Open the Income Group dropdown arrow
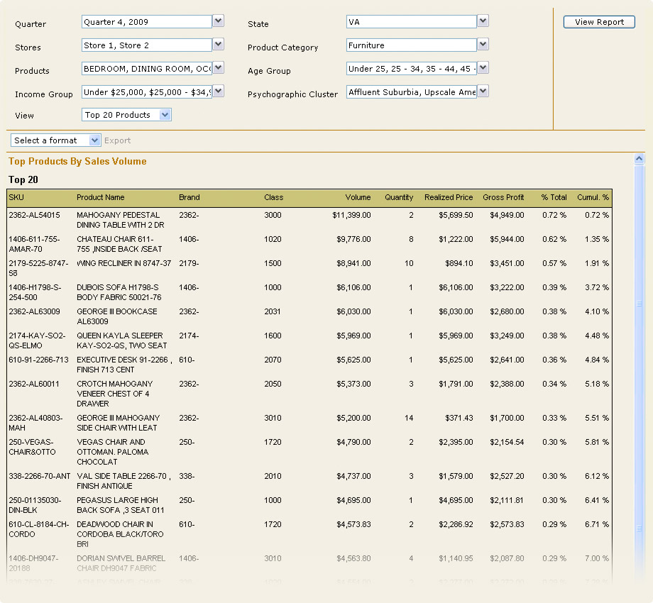Screen dimensions: 653x603 point(218,93)
